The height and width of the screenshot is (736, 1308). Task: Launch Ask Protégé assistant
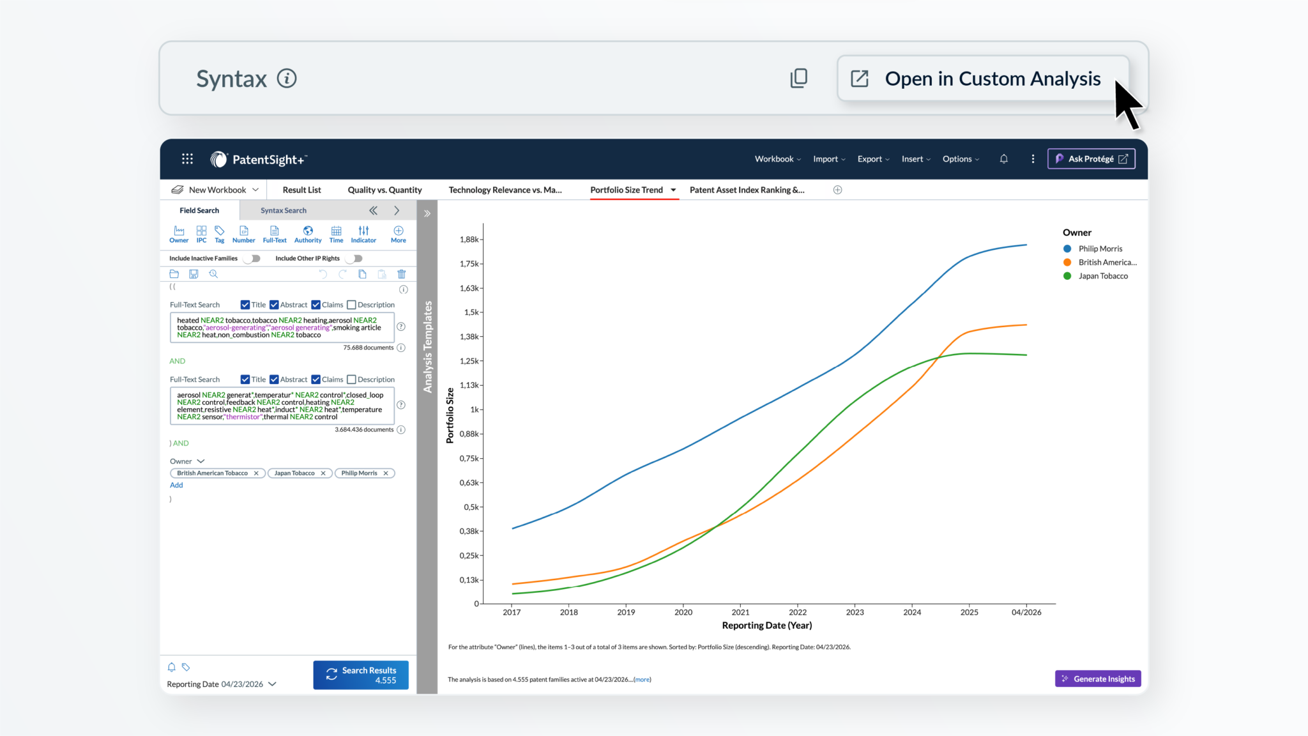1091,159
